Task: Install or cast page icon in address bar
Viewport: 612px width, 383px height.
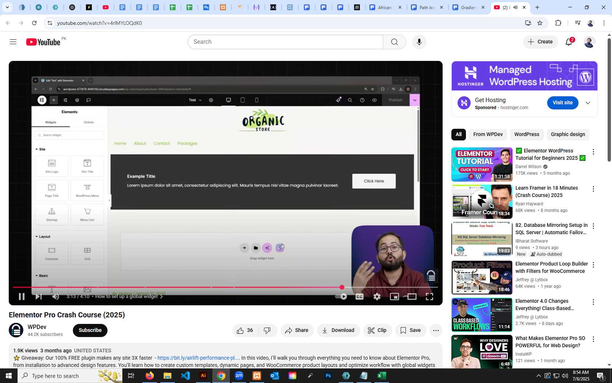Action: pyautogui.click(x=528, y=23)
